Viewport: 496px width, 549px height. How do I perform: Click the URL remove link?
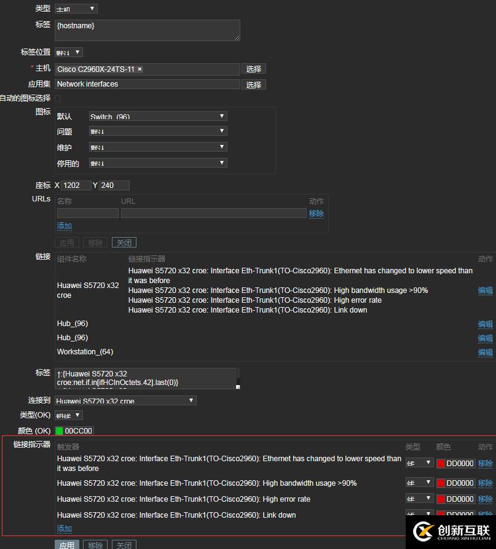tap(316, 214)
